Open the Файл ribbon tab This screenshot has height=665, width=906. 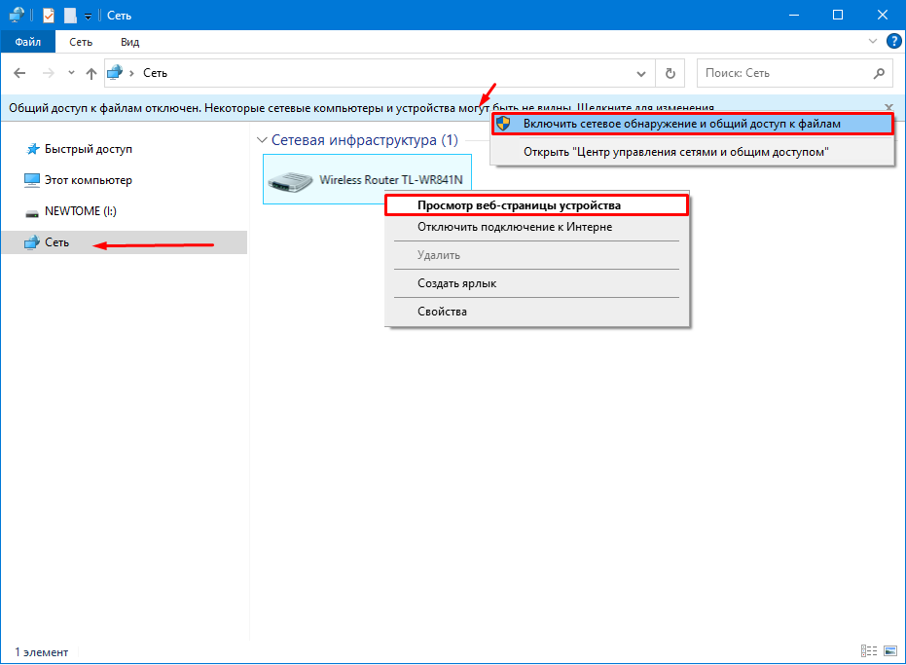[x=27, y=42]
